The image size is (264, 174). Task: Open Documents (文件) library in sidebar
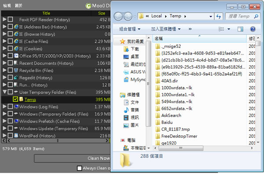(x=131, y=102)
